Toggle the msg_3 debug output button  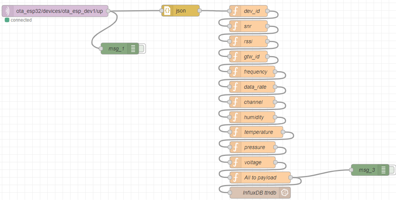click(392, 170)
